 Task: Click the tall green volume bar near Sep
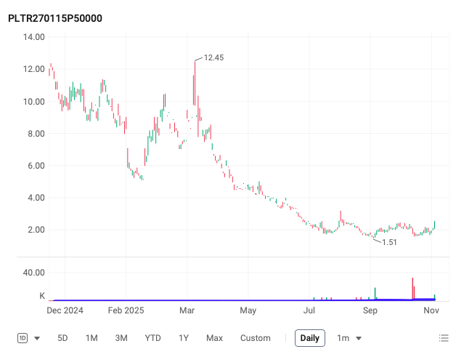pyautogui.click(x=375, y=292)
